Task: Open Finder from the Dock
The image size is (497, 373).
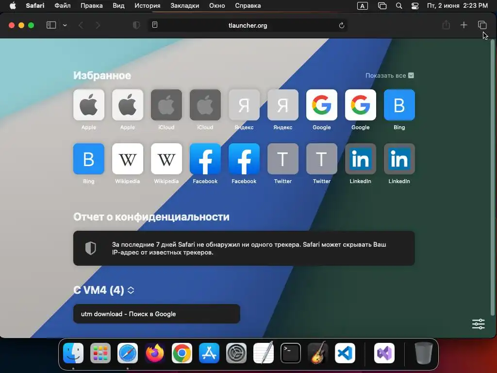Action: (73, 353)
